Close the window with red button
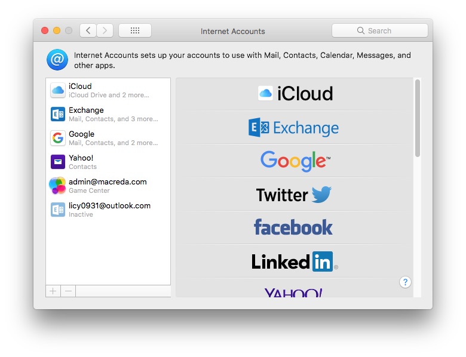Screen dimensions: 466x357 pos(45,30)
